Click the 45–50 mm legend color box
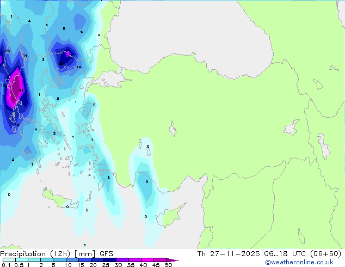This screenshot has height=267, width=345. (x=160, y=260)
